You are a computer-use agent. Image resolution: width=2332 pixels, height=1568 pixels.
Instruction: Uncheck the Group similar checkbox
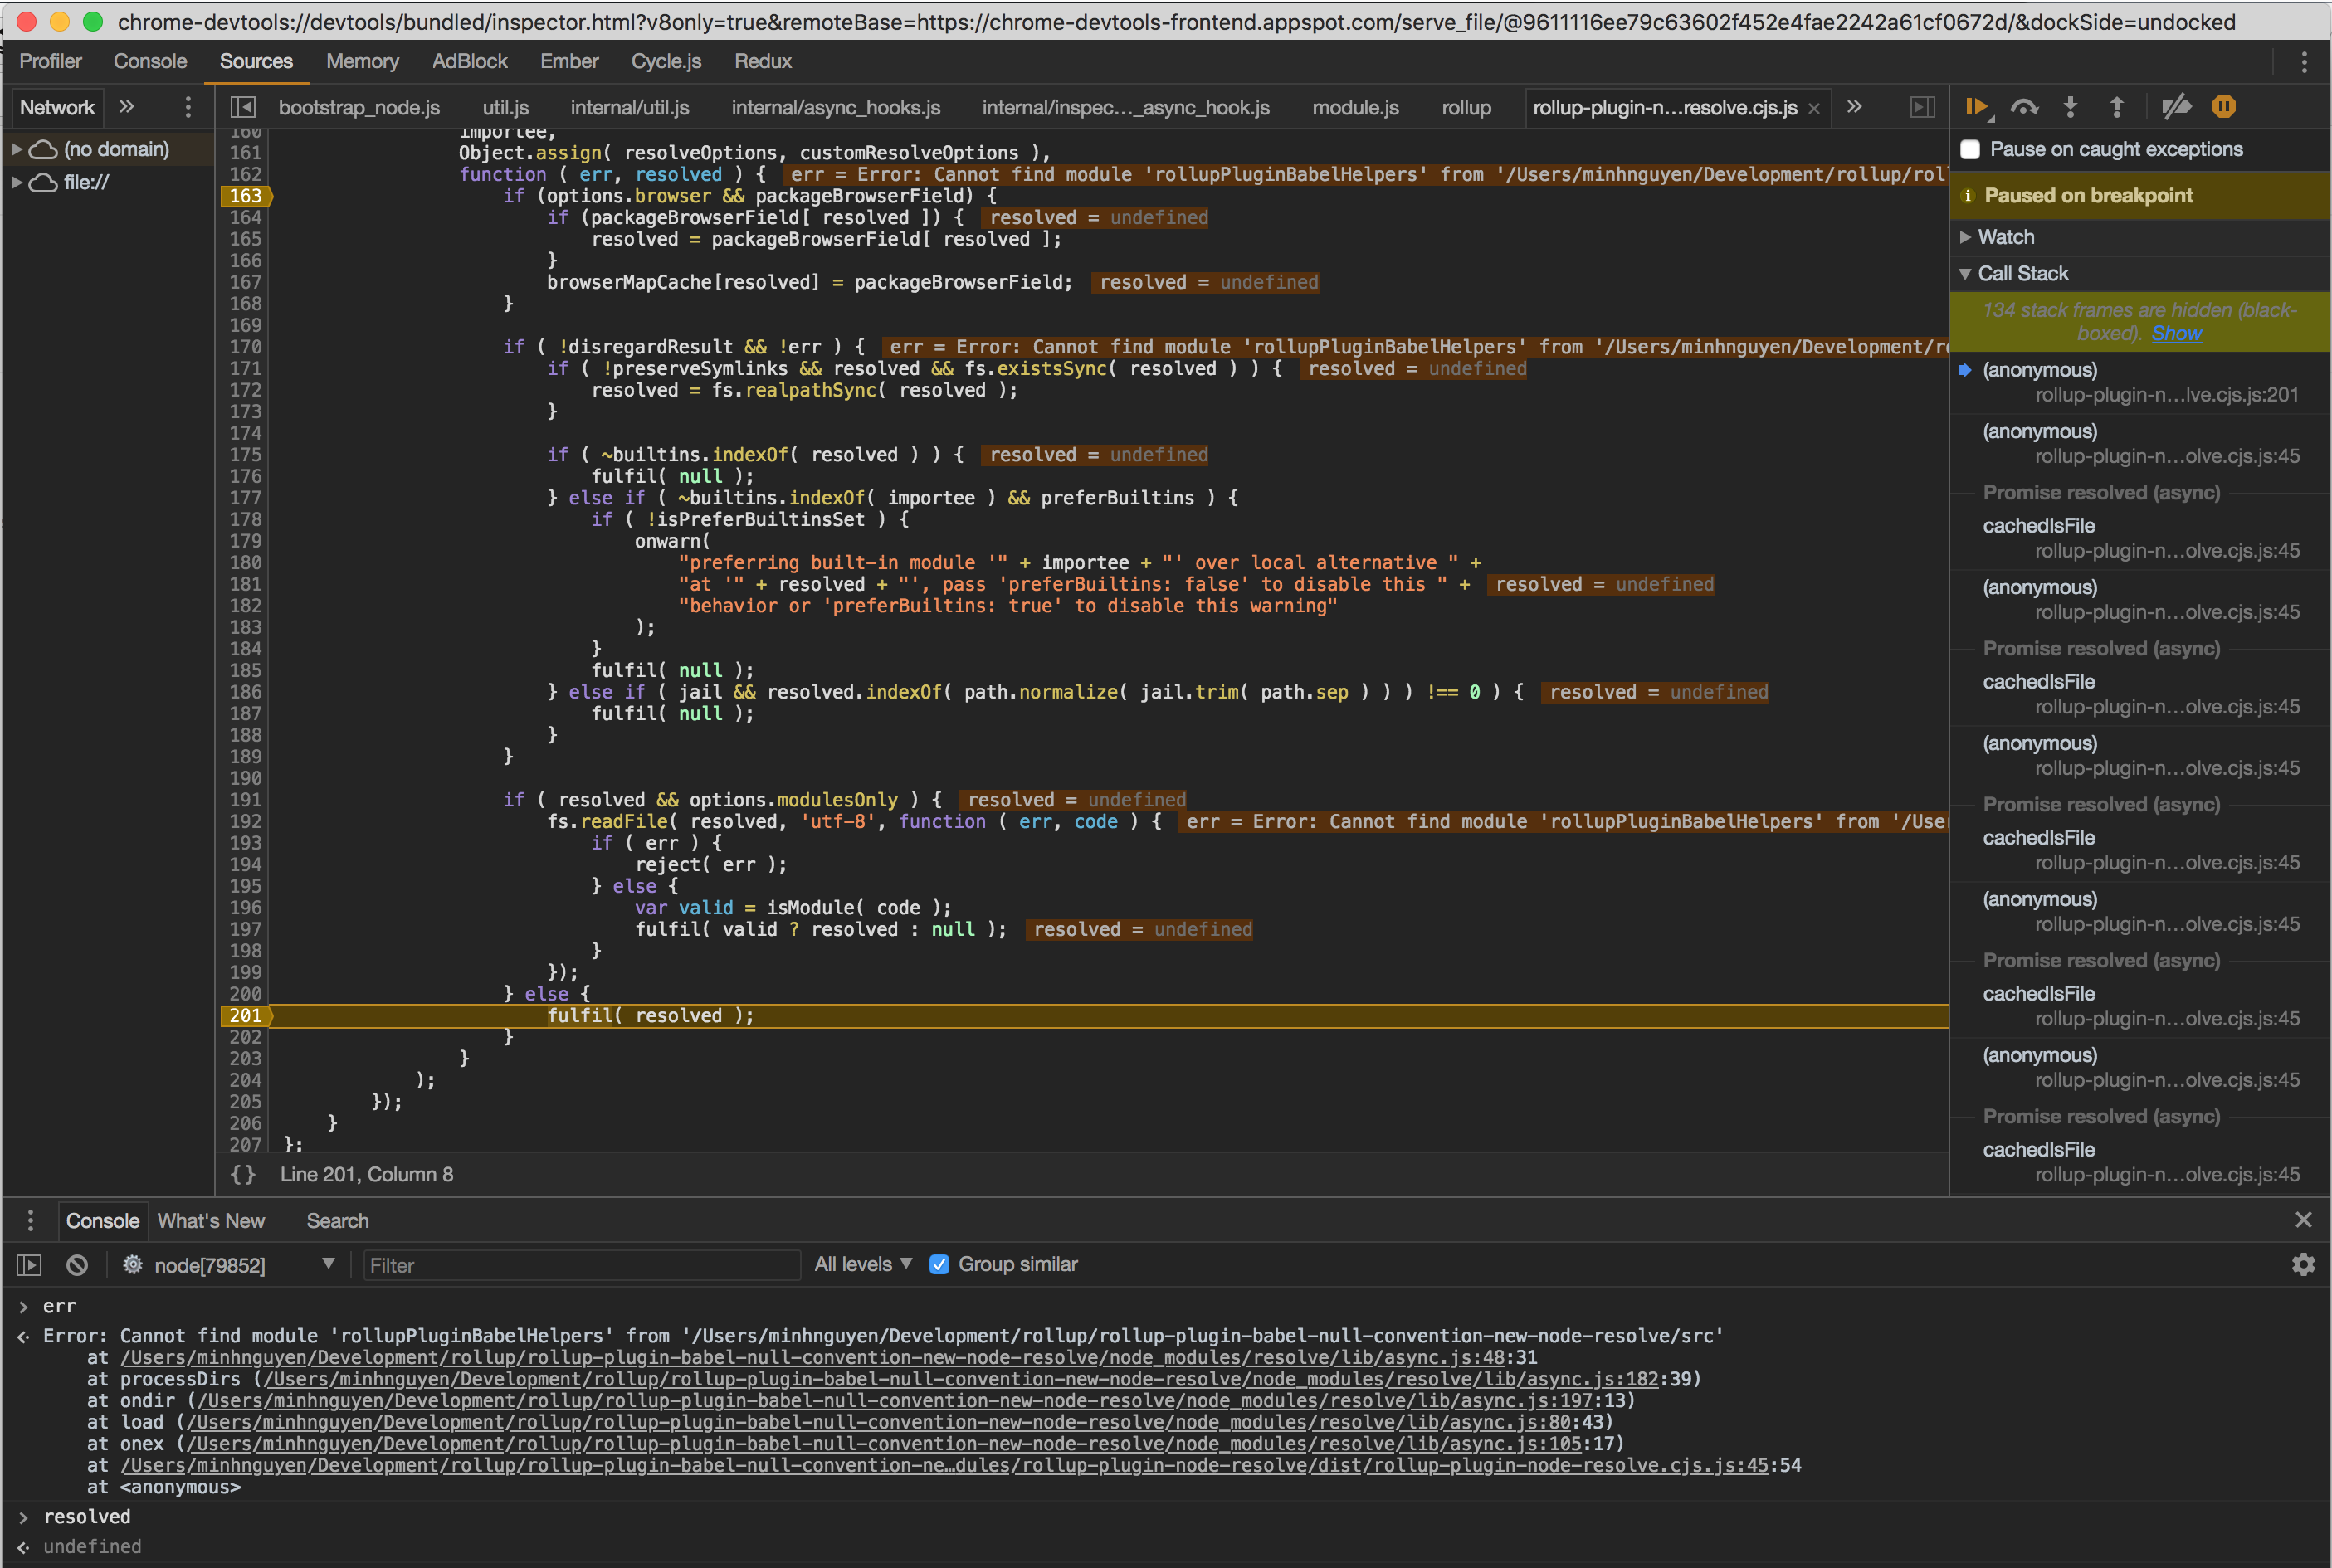click(939, 1264)
